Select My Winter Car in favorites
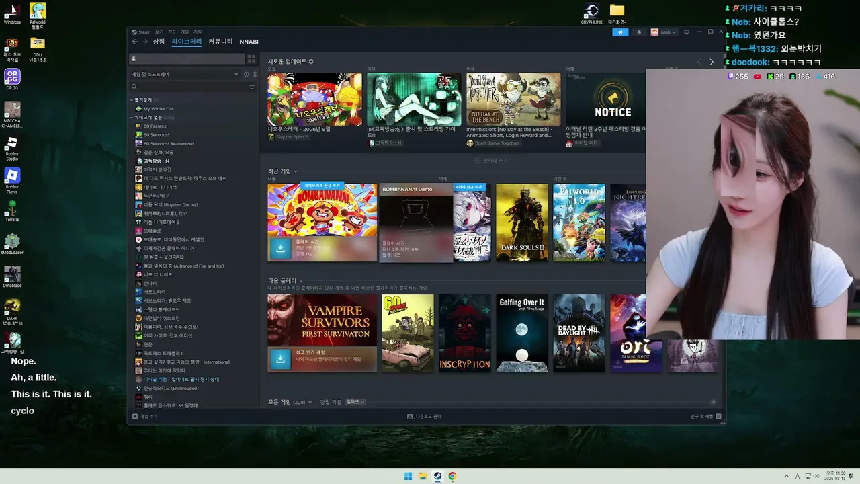860x484 pixels. [159, 108]
